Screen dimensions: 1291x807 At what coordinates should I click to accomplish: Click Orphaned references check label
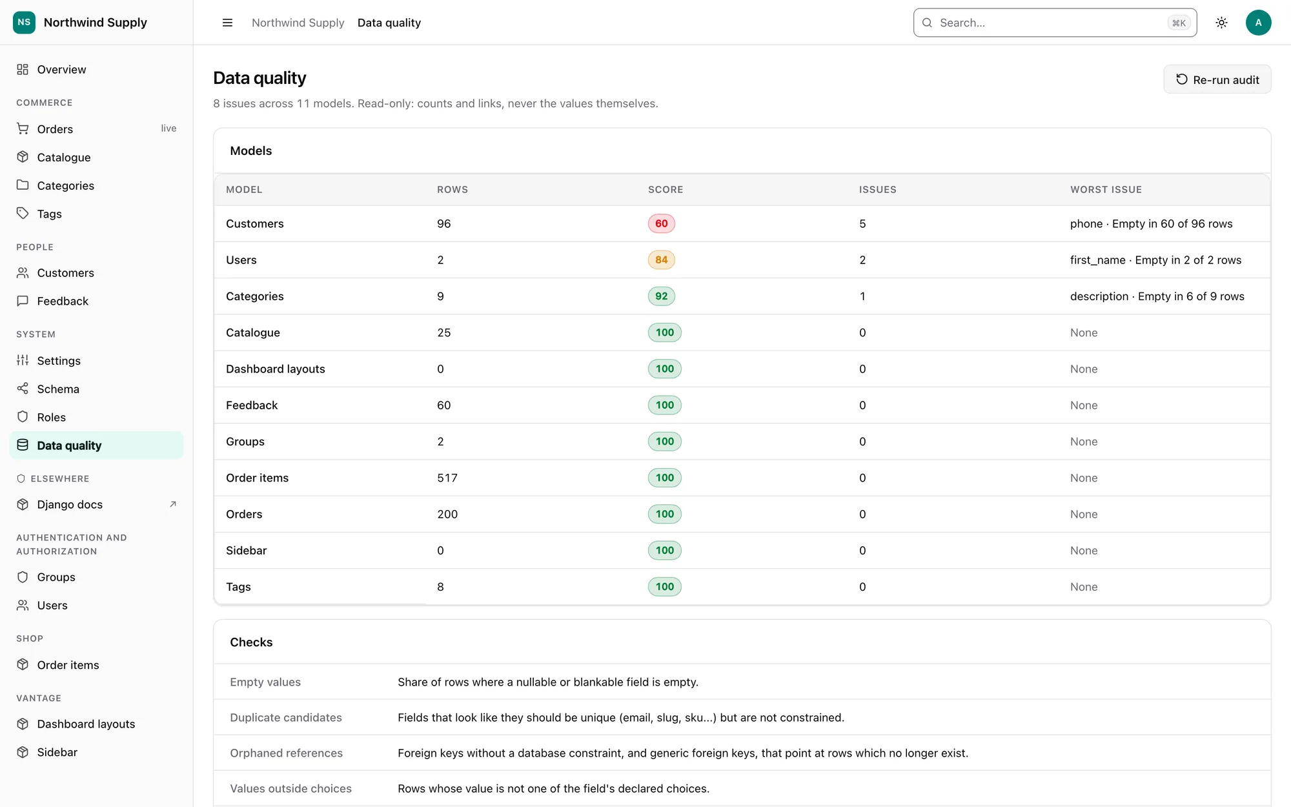pyautogui.click(x=286, y=753)
